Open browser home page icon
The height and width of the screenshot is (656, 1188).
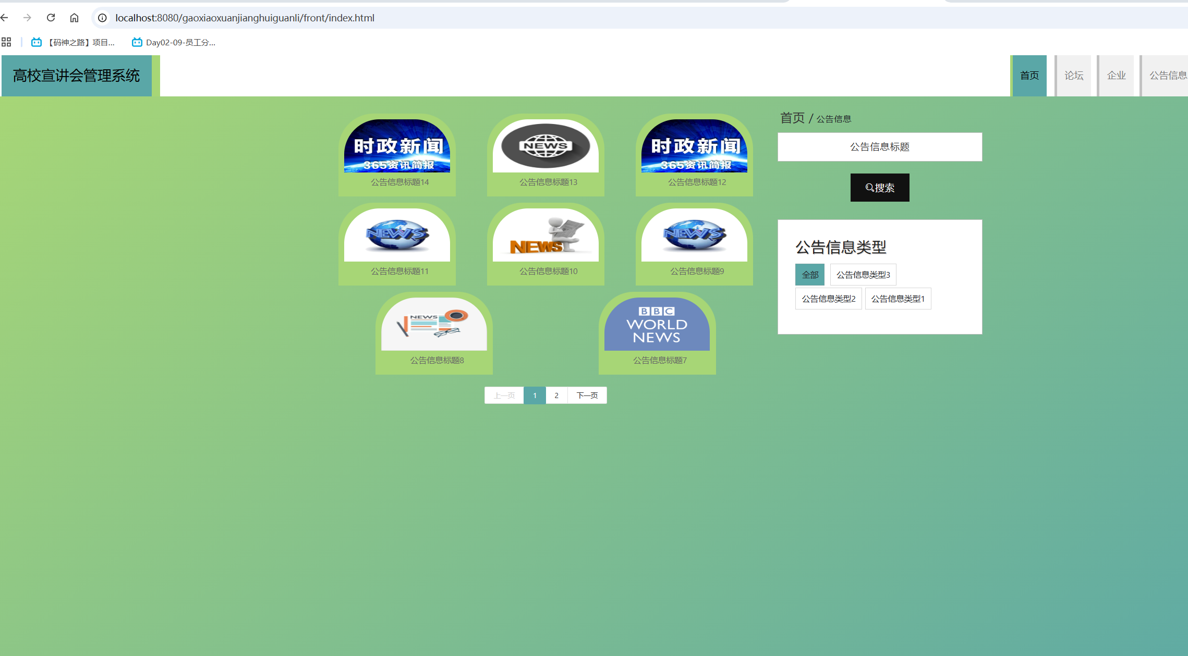pyautogui.click(x=74, y=18)
